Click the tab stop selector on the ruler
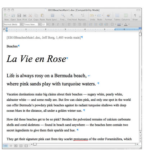The width and height of the screenshot is (151, 154). point(4,29)
